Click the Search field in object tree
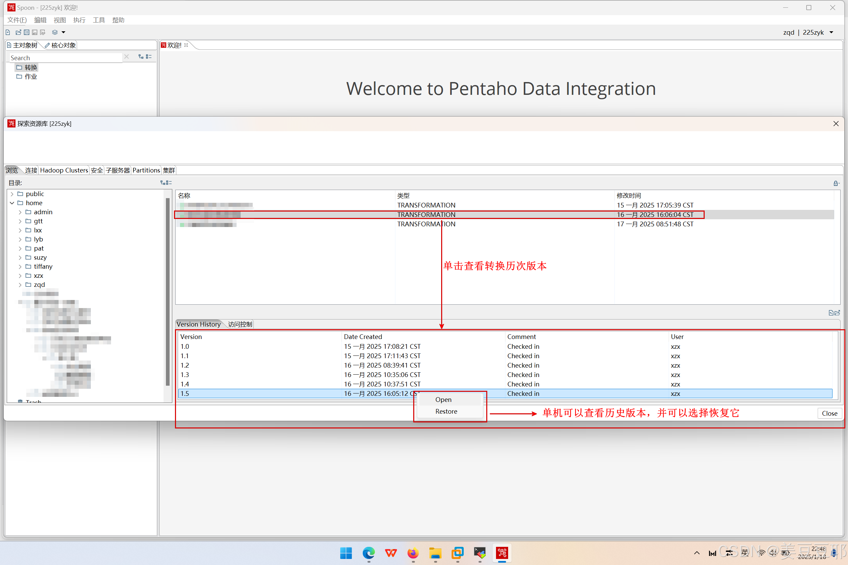The height and width of the screenshot is (565, 848). 65,58
